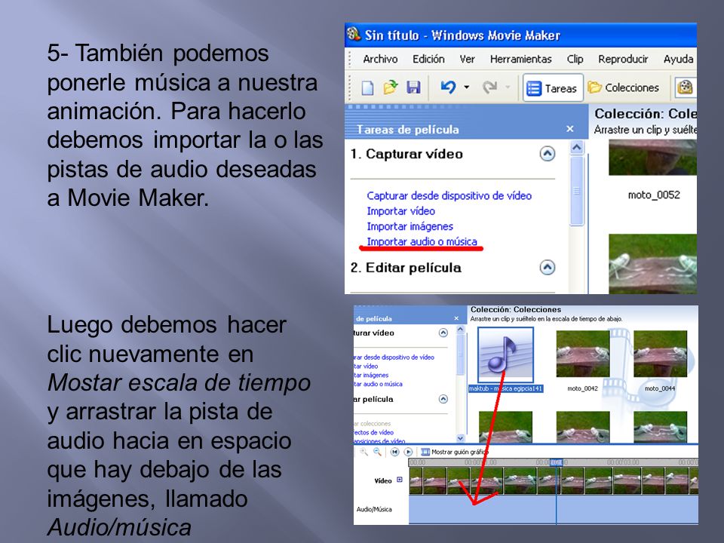724x543 pixels.
Task: Click the 00:00:03.00 mark on timeline ruler
Action: pos(623,462)
